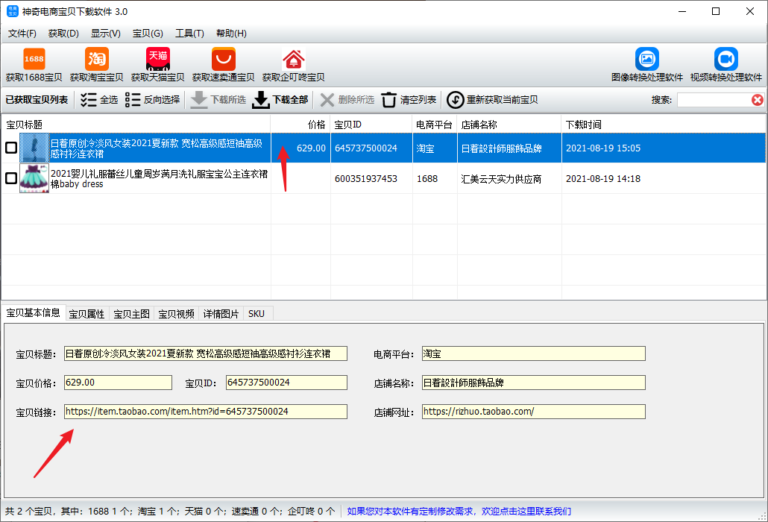Image resolution: width=768 pixels, height=522 pixels.
Task: Click item ID 600351937453
Action: point(366,179)
